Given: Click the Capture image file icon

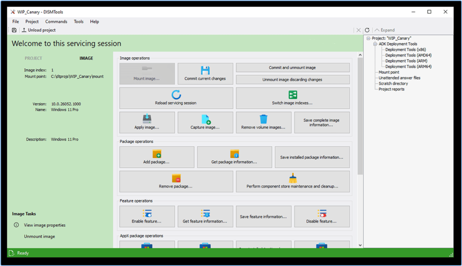Looking at the screenshot, I should [206, 119].
